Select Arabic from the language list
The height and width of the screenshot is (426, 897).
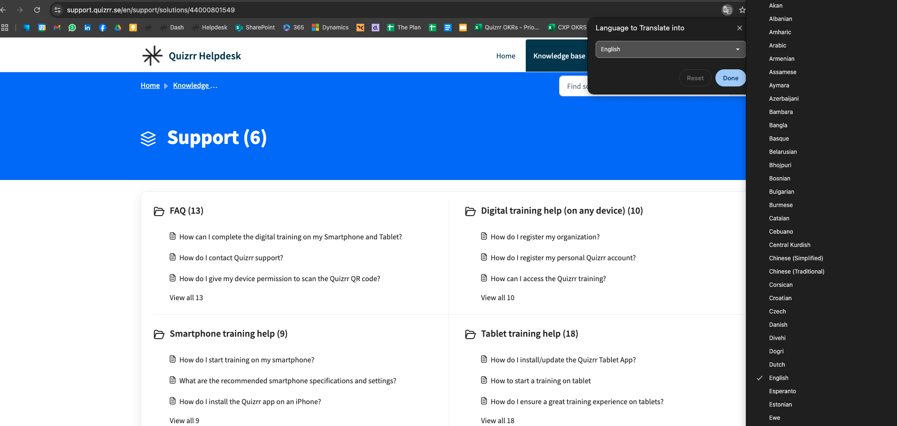778,46
